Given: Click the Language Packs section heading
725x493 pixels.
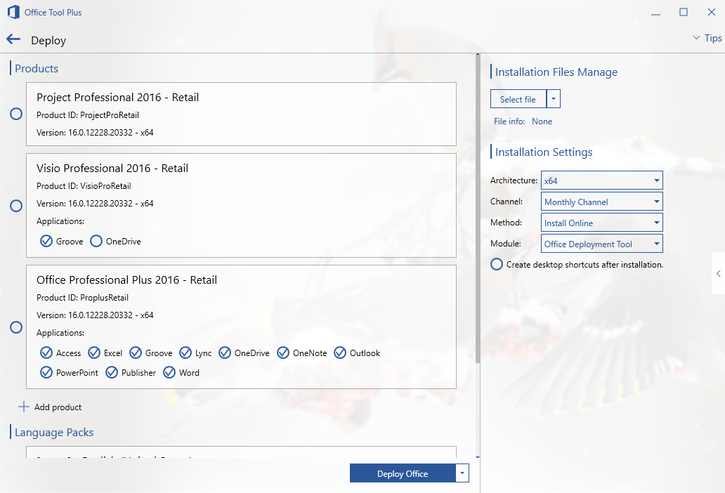Looking at the screenshot, I should tap(54, 432).
